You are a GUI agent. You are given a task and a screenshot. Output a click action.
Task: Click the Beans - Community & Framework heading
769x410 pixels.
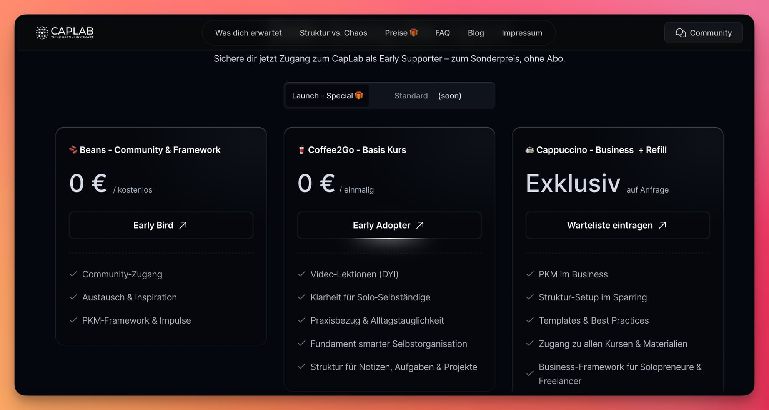click(x=150, y=150)
